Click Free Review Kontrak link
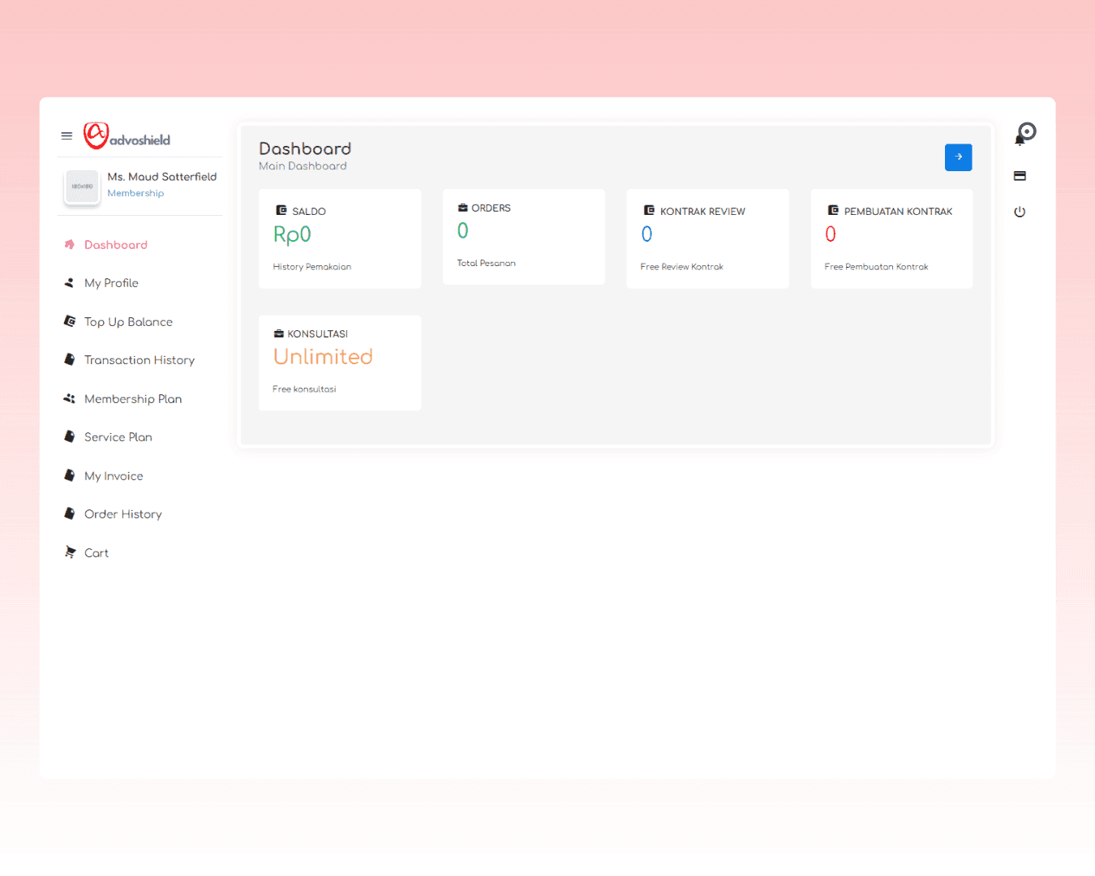The width and height of the screenshot is (1095, 876). [x=681, y=267]
